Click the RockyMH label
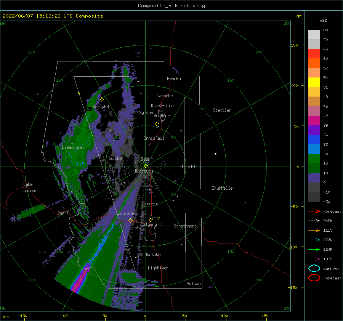343x321 pixels. point(101,107)
